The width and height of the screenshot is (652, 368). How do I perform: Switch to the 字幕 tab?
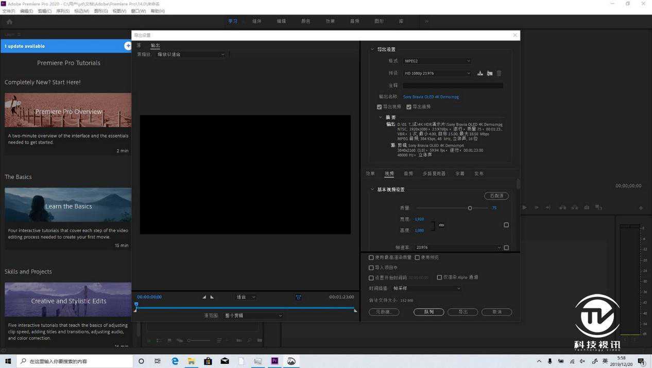tap(460, 174)
